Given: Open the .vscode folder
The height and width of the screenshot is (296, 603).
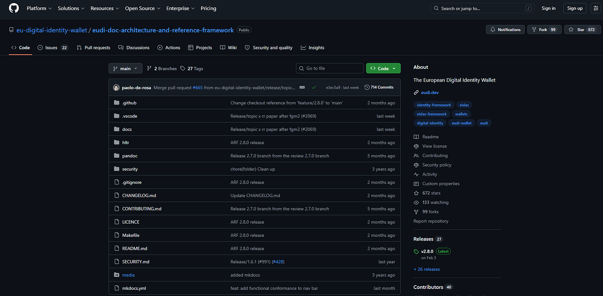Looking at the screenshot, I should [130, 116].
